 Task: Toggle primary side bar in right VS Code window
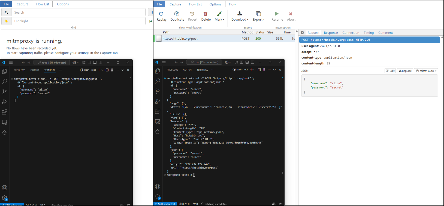tap(241, 62)
